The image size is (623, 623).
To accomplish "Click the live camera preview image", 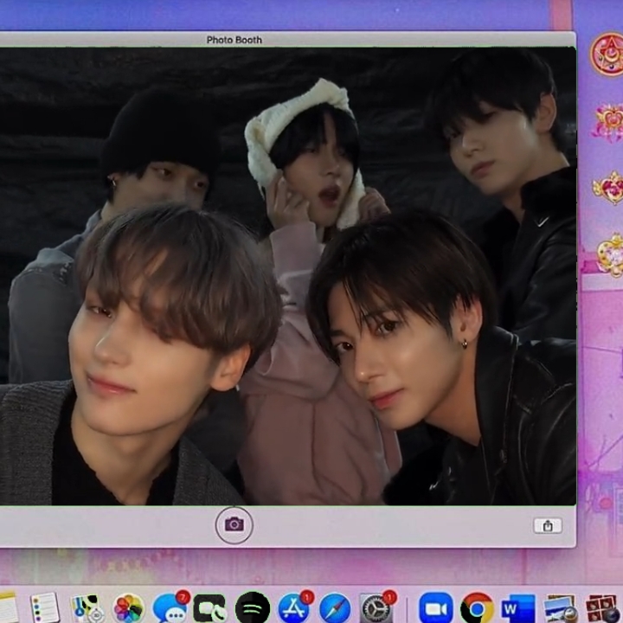I will click(286, 277).
